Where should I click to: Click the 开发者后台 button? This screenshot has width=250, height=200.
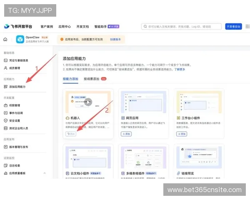click(233, 27)
